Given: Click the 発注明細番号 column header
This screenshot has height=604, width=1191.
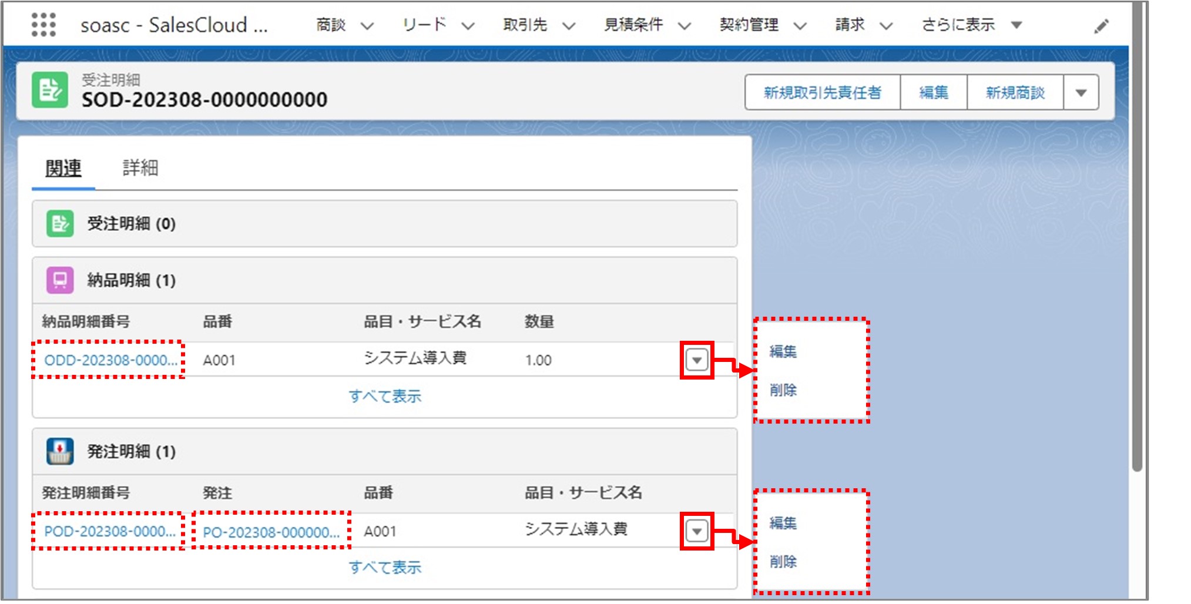Looking at the screenshot, I should [x=86, y=492].
